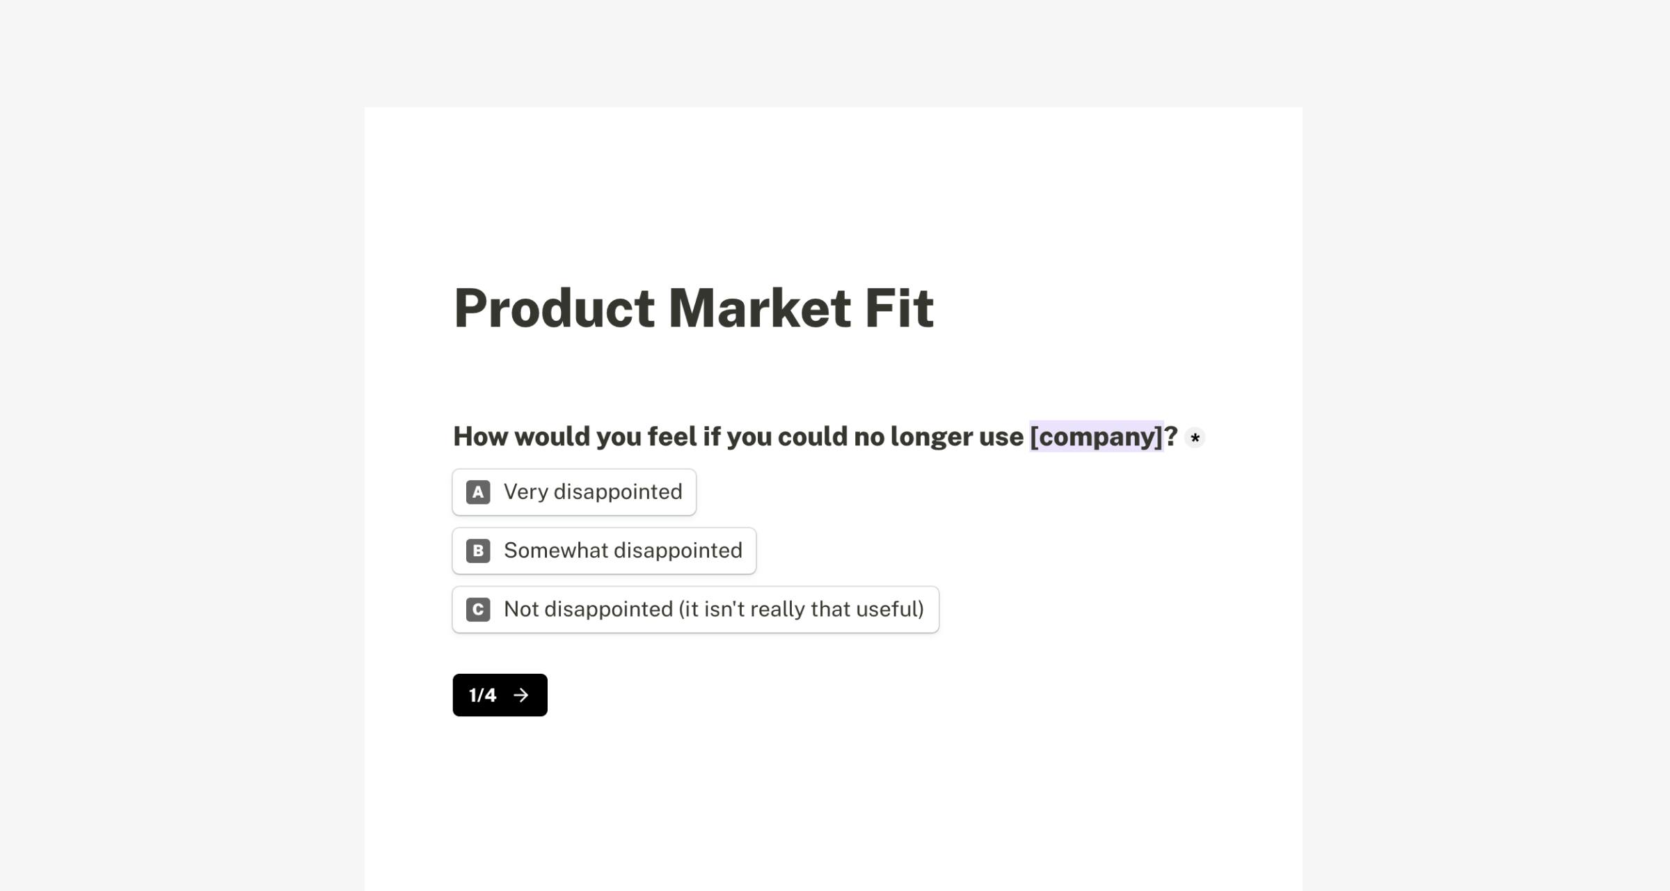Click the required asterisk marker
This screenshot has height=891, width=1670.
coord(1195,438)
